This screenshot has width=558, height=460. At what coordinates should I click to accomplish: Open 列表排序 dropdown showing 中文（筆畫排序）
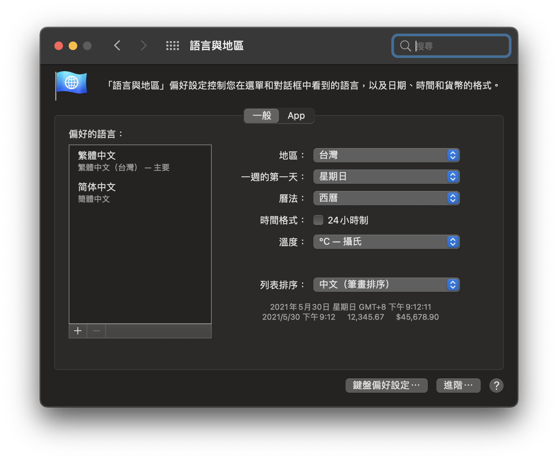tap(386, 285)
